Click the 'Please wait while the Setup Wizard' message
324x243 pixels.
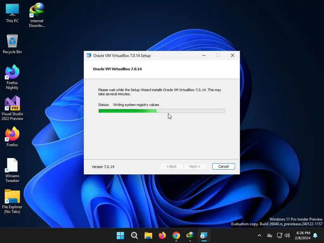point(159,92)
